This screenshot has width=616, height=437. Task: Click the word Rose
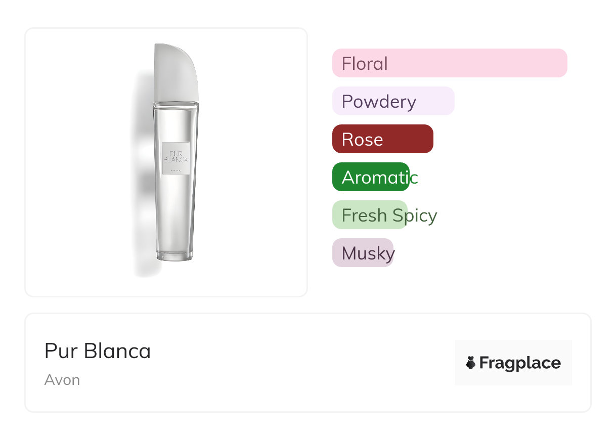tap(362, 140)
